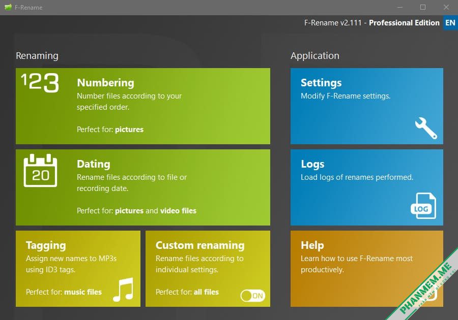Open the Logs heading tile
The image size is (458, 320).
pos(366,187)
